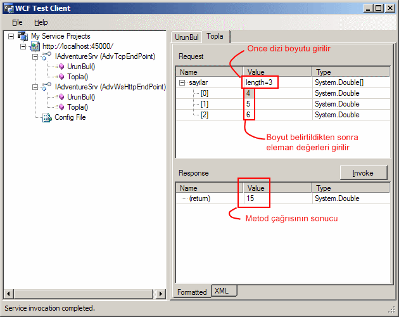Select UrunBul() under AdvWsHttpEndPoint
The height and width of the screenshot is (317, 399).
click(x=80, y=97)
